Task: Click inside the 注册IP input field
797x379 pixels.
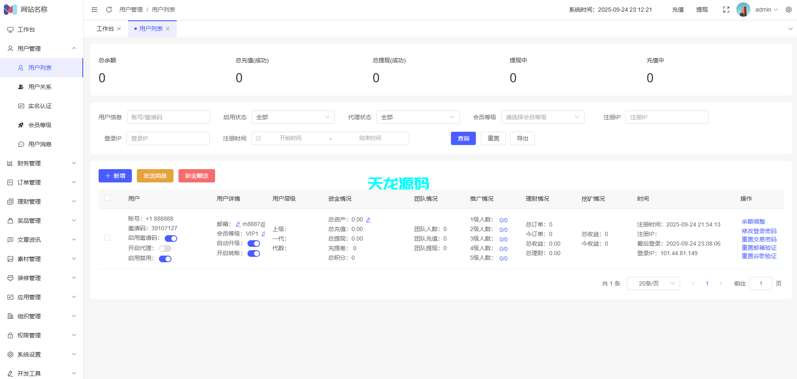Action: [666, 117]
